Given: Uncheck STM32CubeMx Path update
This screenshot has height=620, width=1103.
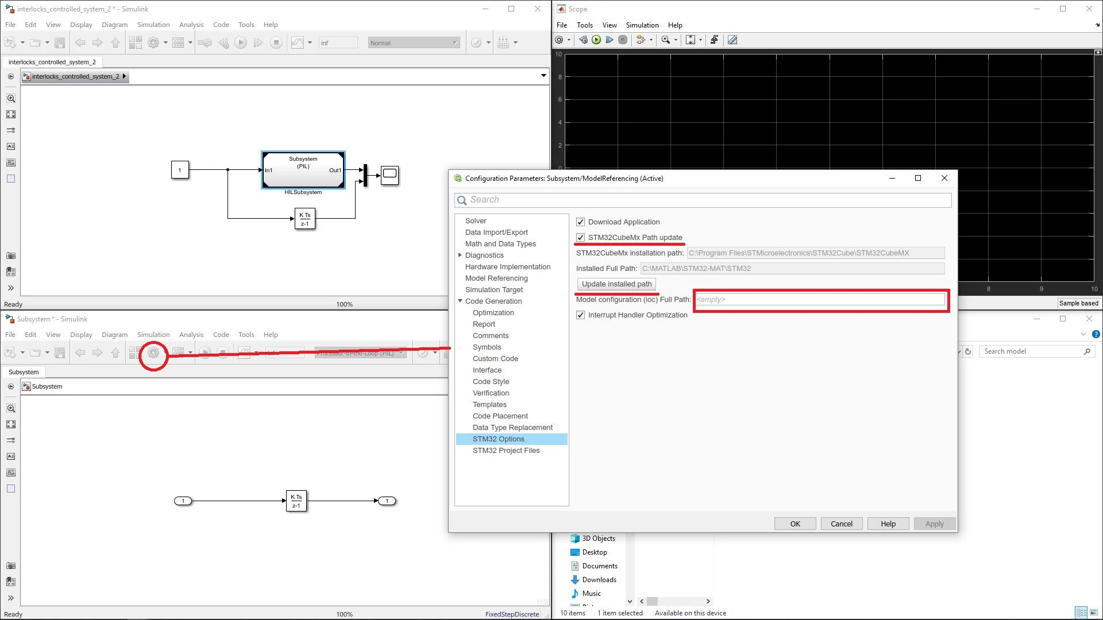Looking at the screenshot, I should (580, 238).
